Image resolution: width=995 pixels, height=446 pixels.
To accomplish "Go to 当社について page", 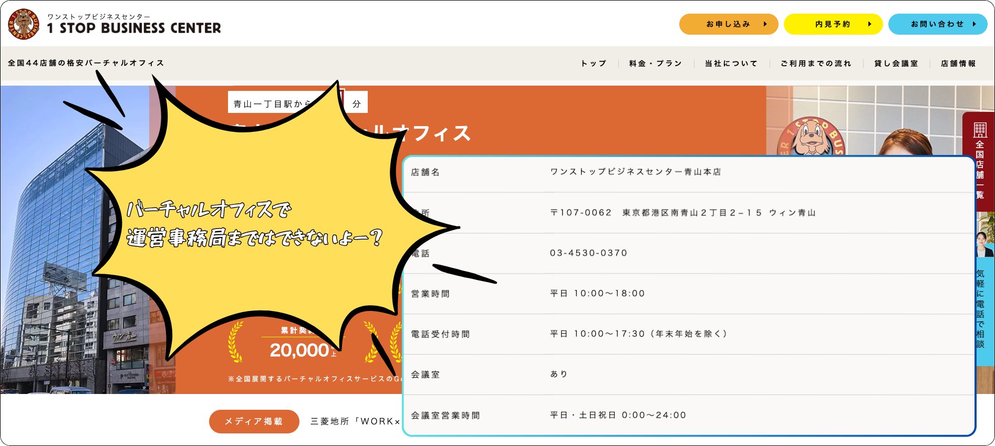I will [x=731, y=64].
